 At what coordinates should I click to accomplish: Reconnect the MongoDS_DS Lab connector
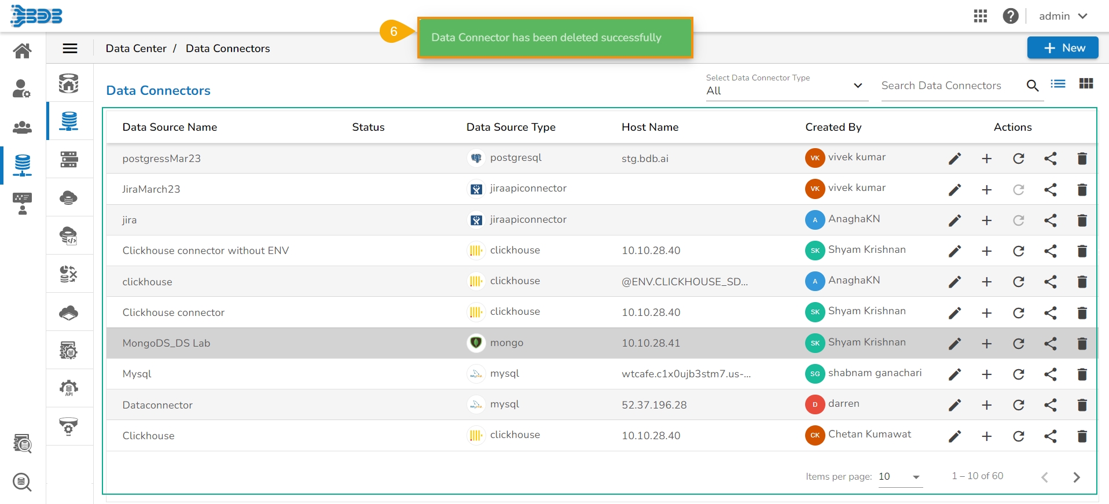pyautogui.click(x=1018, y=344)
